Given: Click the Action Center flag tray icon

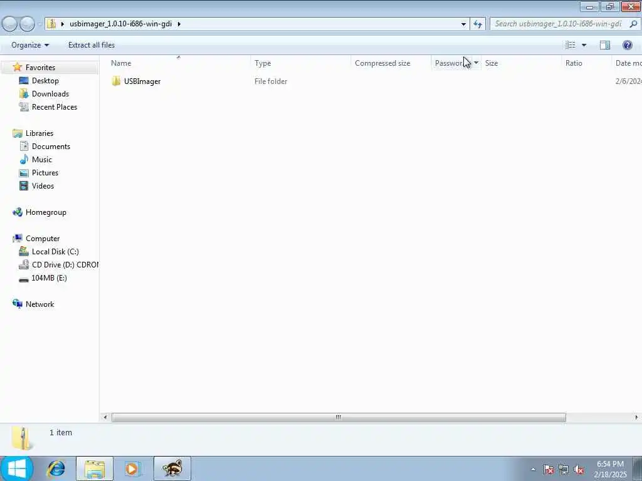Looking at the screenshot, I should click(x=548, y=470).
